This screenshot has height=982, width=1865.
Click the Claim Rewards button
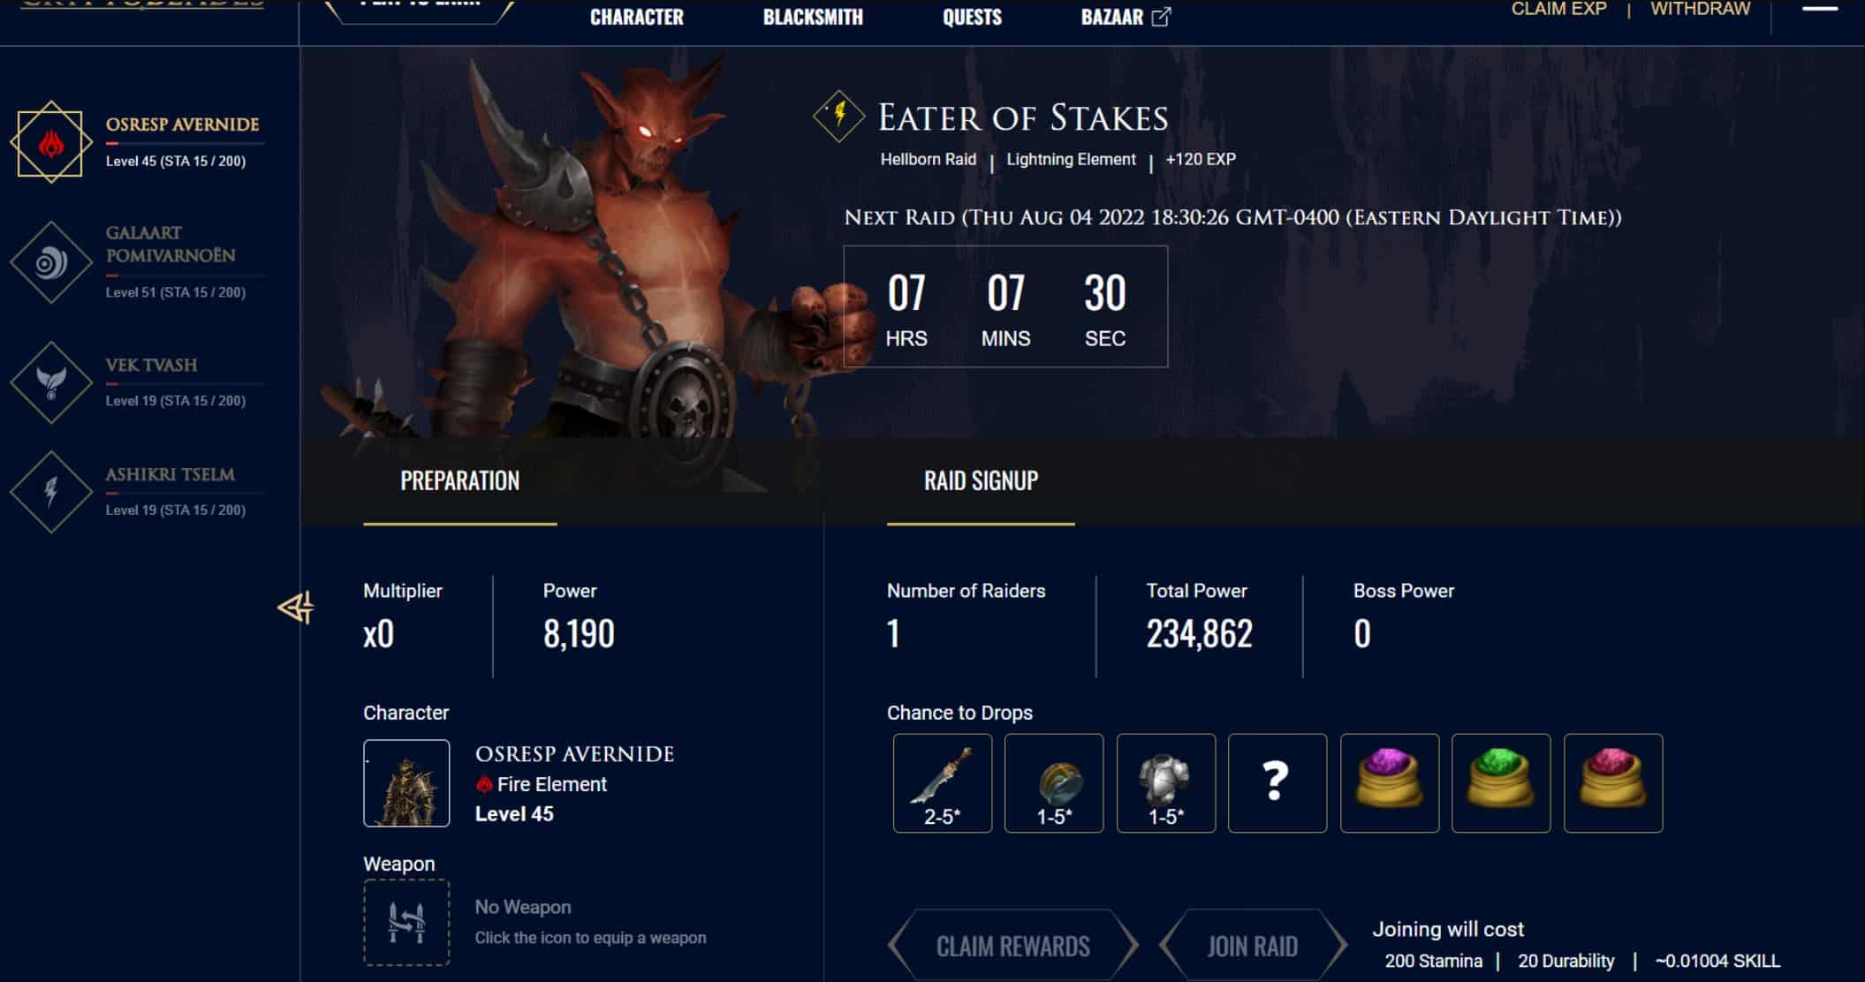click(x=1013, y=947)
